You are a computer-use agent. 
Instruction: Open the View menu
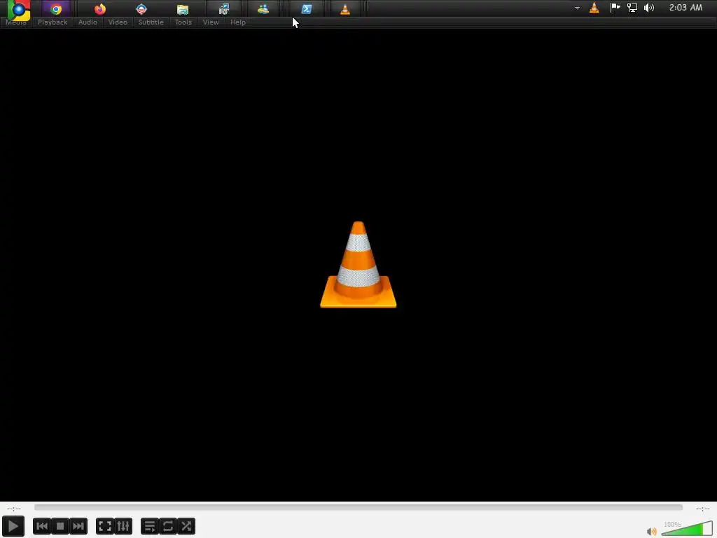(211, 22)
